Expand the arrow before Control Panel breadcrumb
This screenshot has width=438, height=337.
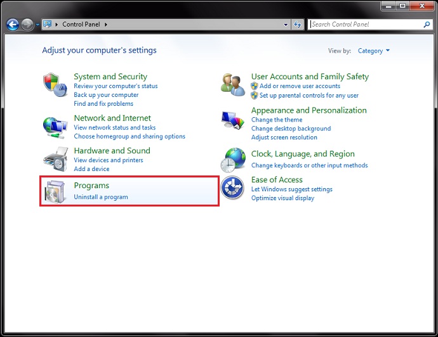(x=56, y=25)
